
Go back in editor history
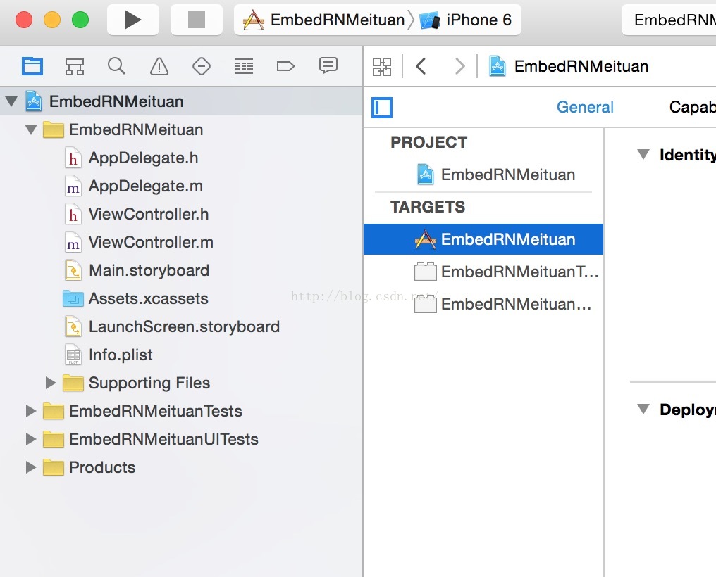[421, 67]
